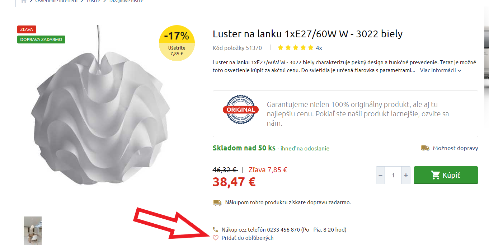Decrease quantity with the minus button

point(381,175)
